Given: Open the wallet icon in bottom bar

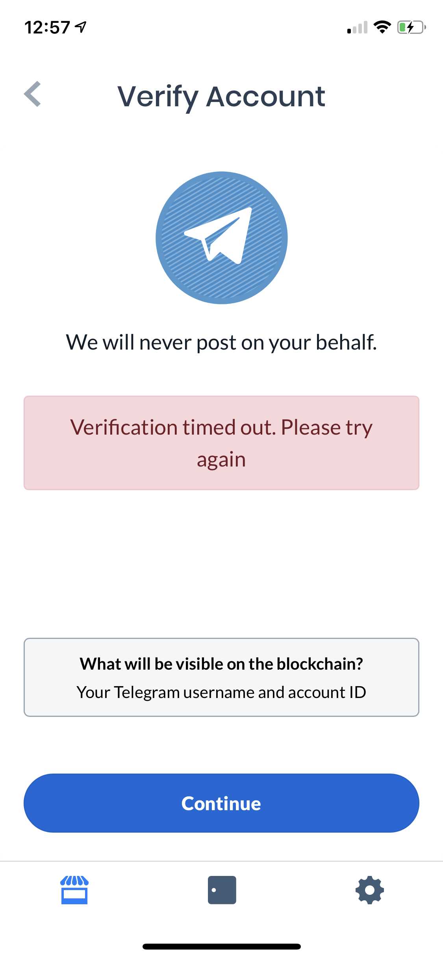Looking at the screenshot, I should pyautogui.click(x=222, y=890).
